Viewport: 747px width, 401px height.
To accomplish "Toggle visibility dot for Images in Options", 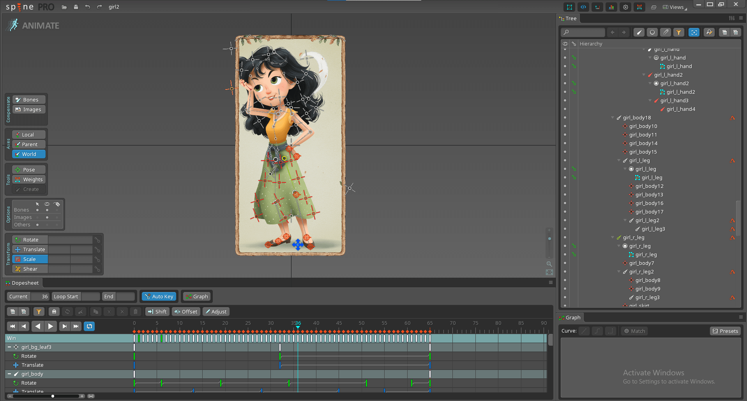I will [47, 217].
